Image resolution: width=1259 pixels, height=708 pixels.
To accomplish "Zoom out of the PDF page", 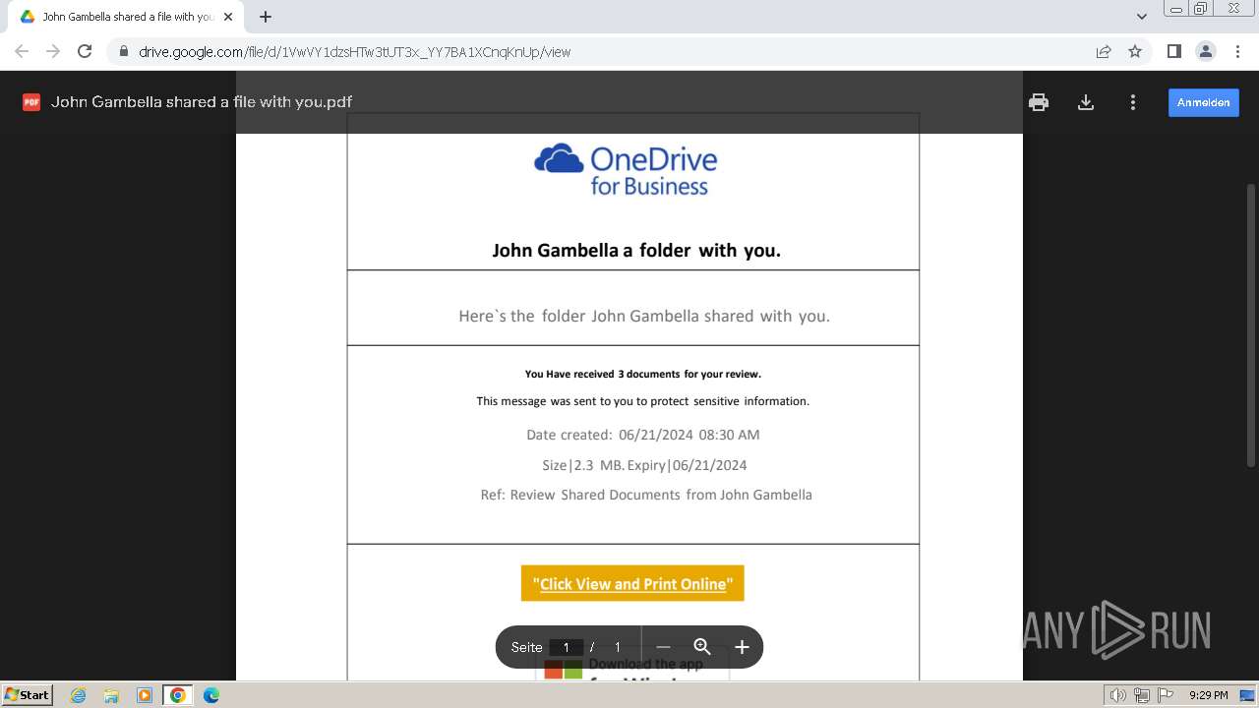I will click(x=663, y=647).
